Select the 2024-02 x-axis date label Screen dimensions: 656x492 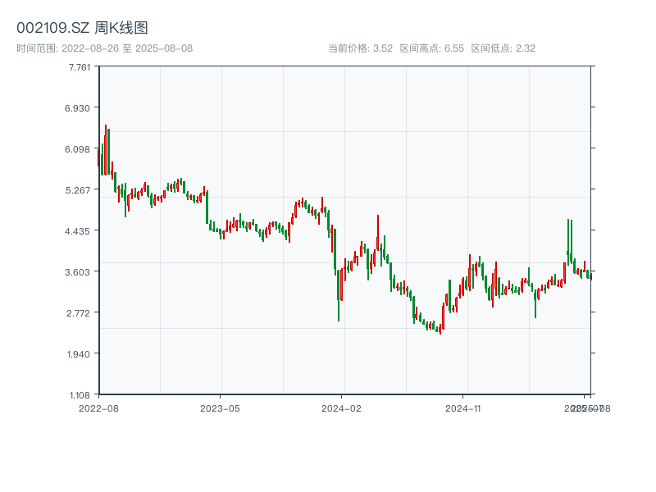tap(342, 408)
